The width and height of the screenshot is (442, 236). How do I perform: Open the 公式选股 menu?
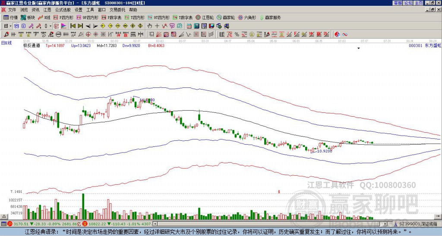coord(63,10)
